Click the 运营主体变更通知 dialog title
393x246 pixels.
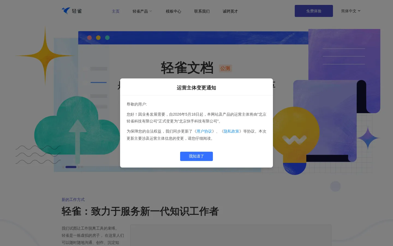[x=196, y=88]
